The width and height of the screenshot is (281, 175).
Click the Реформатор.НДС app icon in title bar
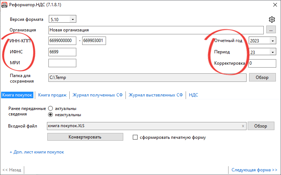[x=4, y=5]
